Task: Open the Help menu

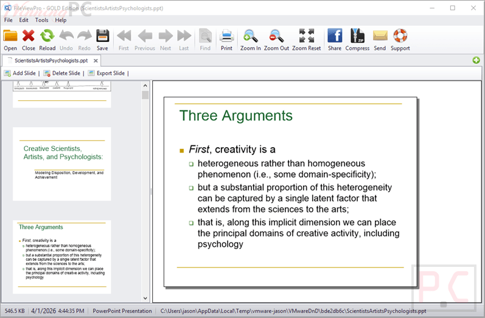Action: (61, 20)
